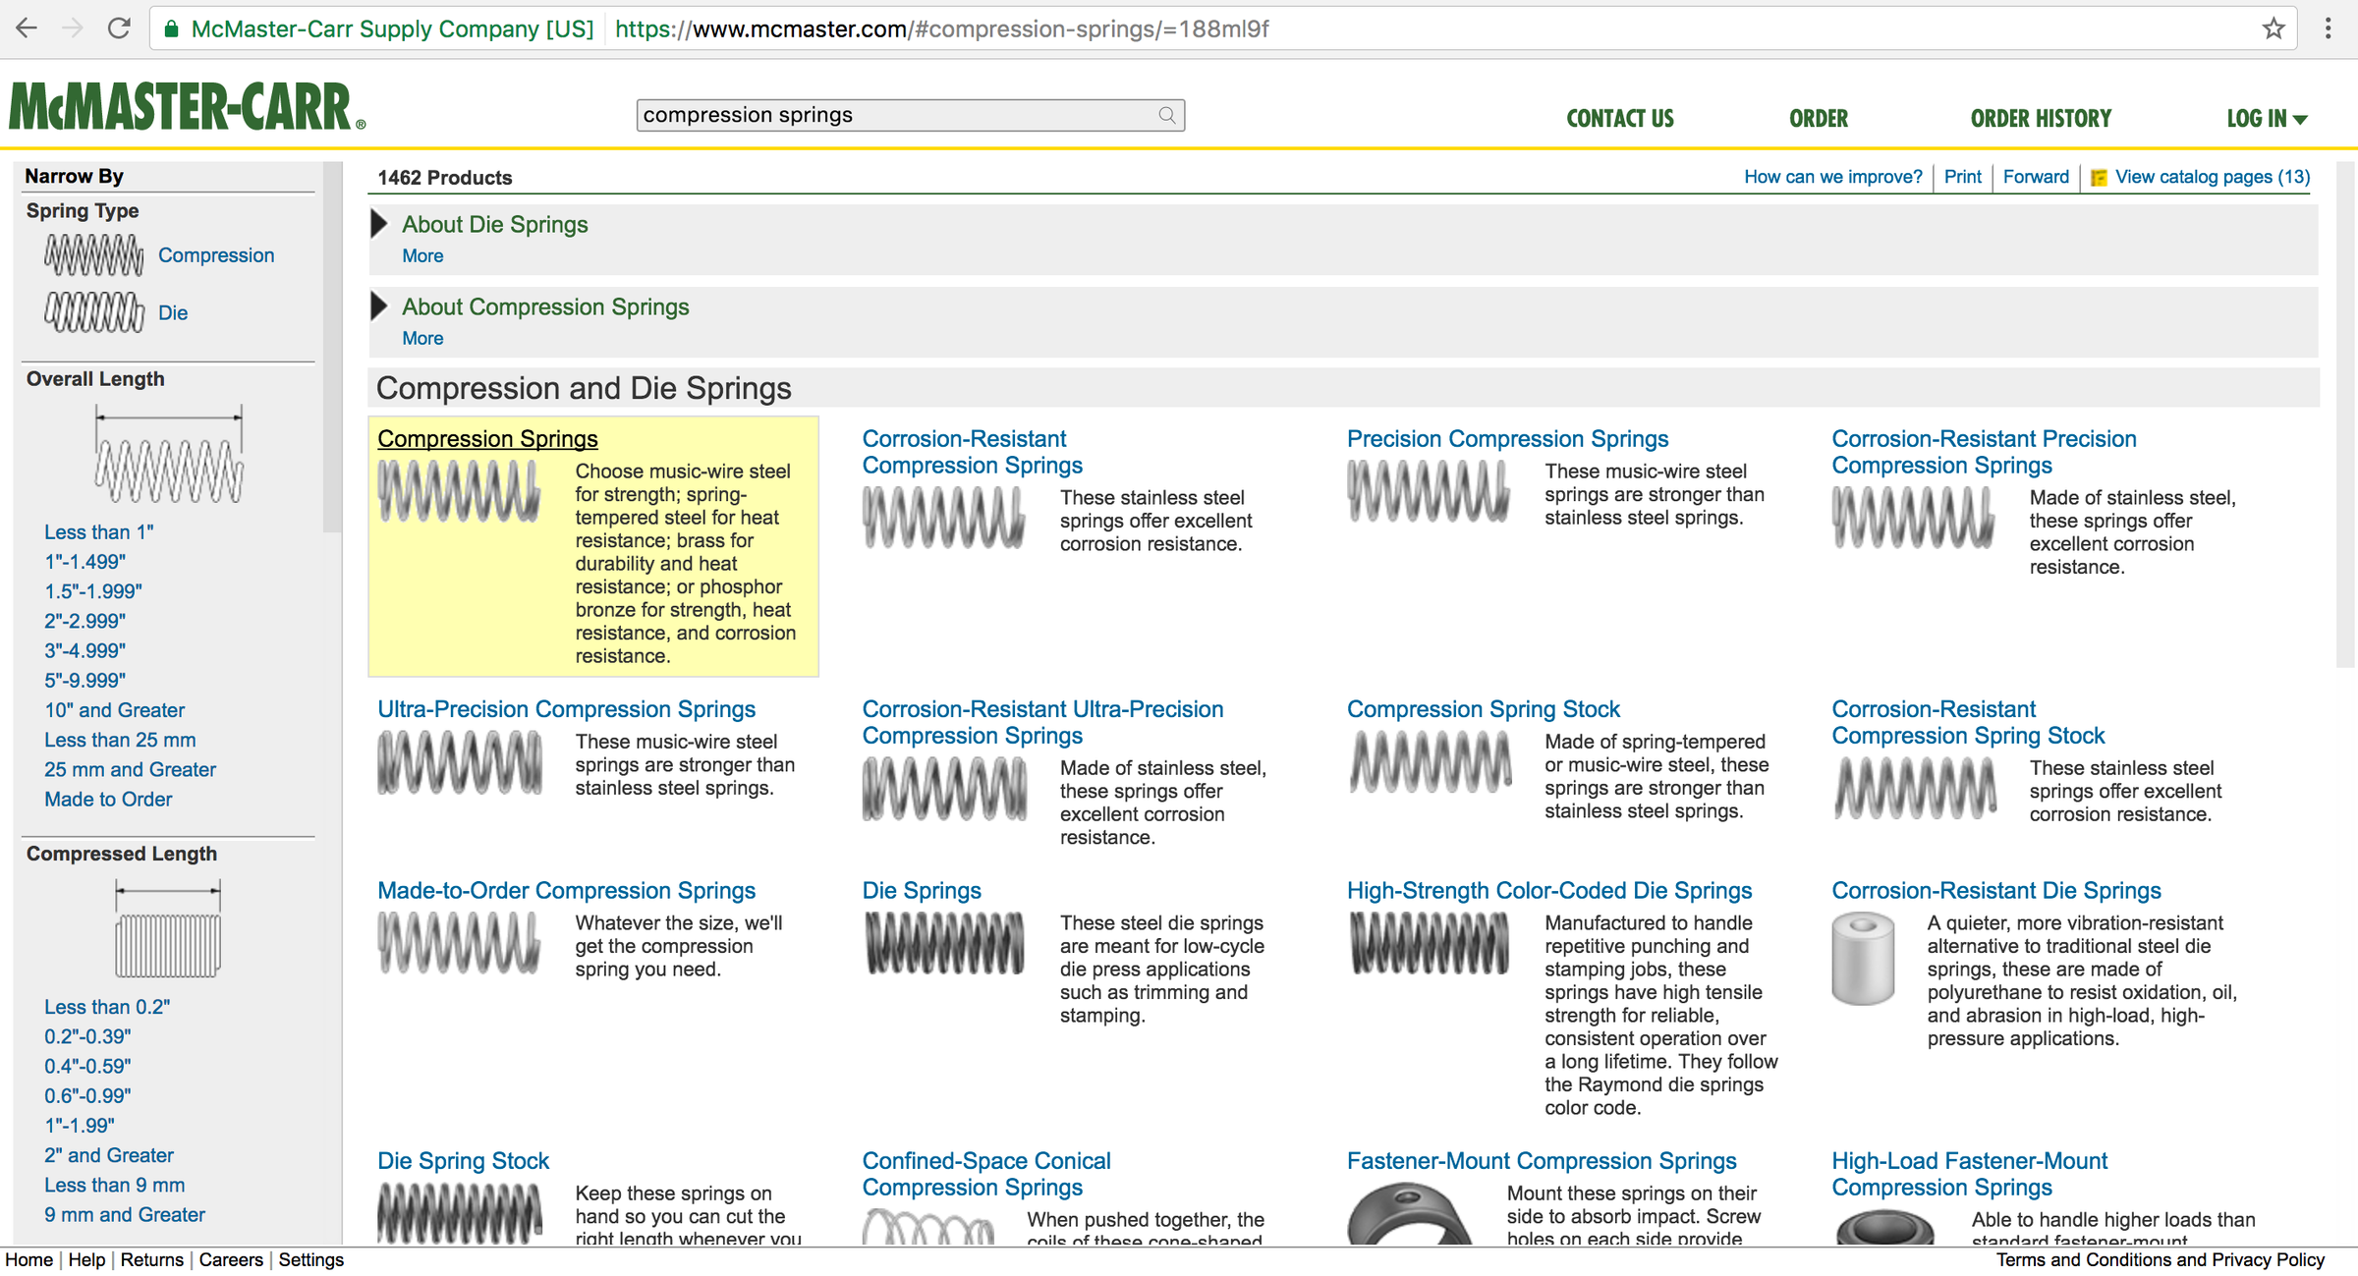Screen dimensions: 2358x1276
Task: Click the Ultra-Precision Compression Springs image
Action: pos(459,761)
